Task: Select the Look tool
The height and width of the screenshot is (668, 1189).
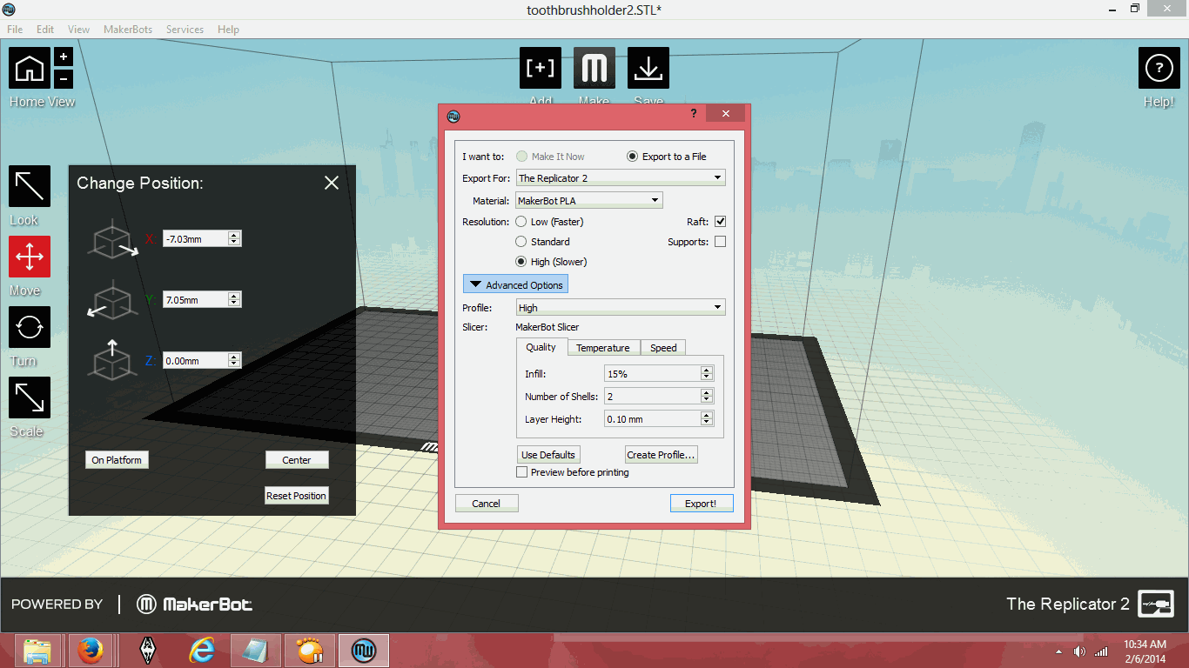Action: 30,186
